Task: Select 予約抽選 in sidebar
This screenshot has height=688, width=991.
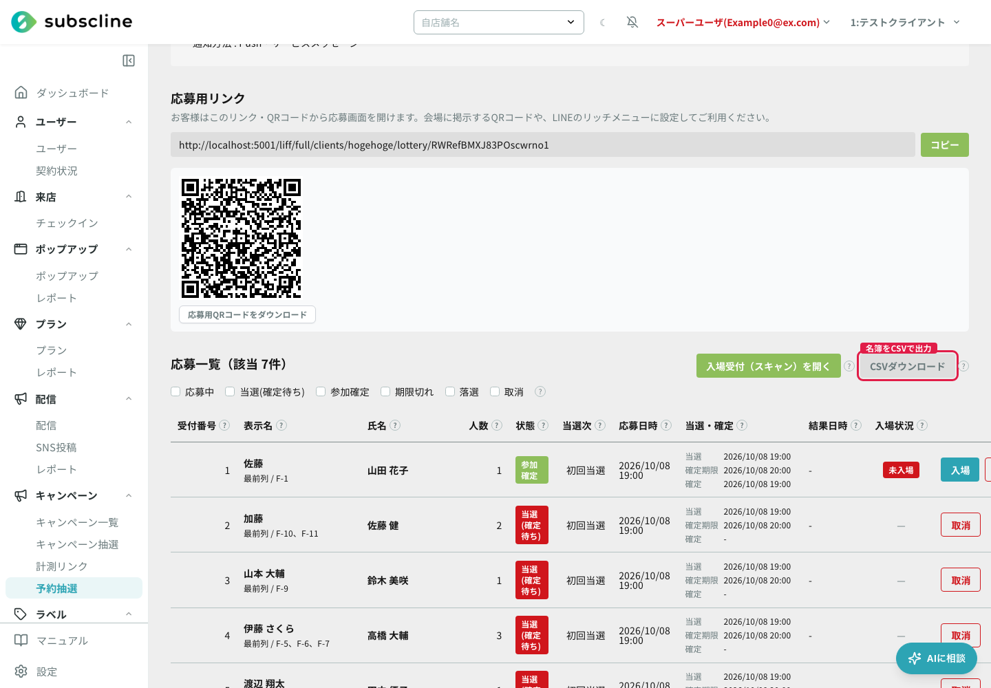Action: (74, 588)
